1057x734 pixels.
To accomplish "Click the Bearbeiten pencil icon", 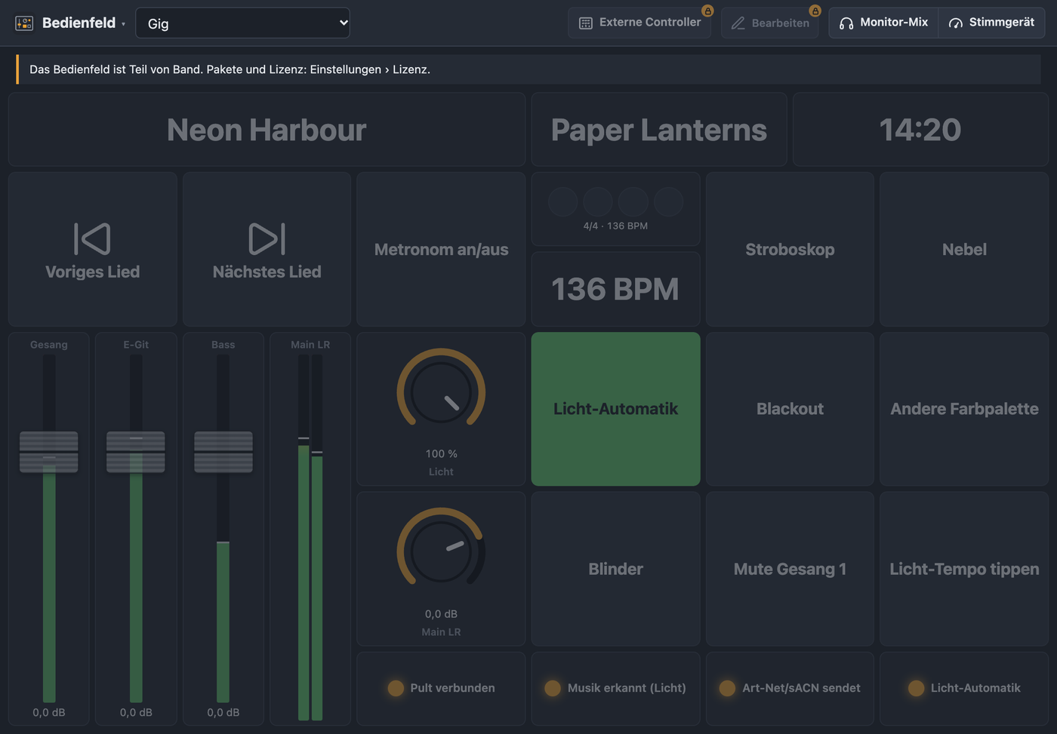I will point(738,23).
